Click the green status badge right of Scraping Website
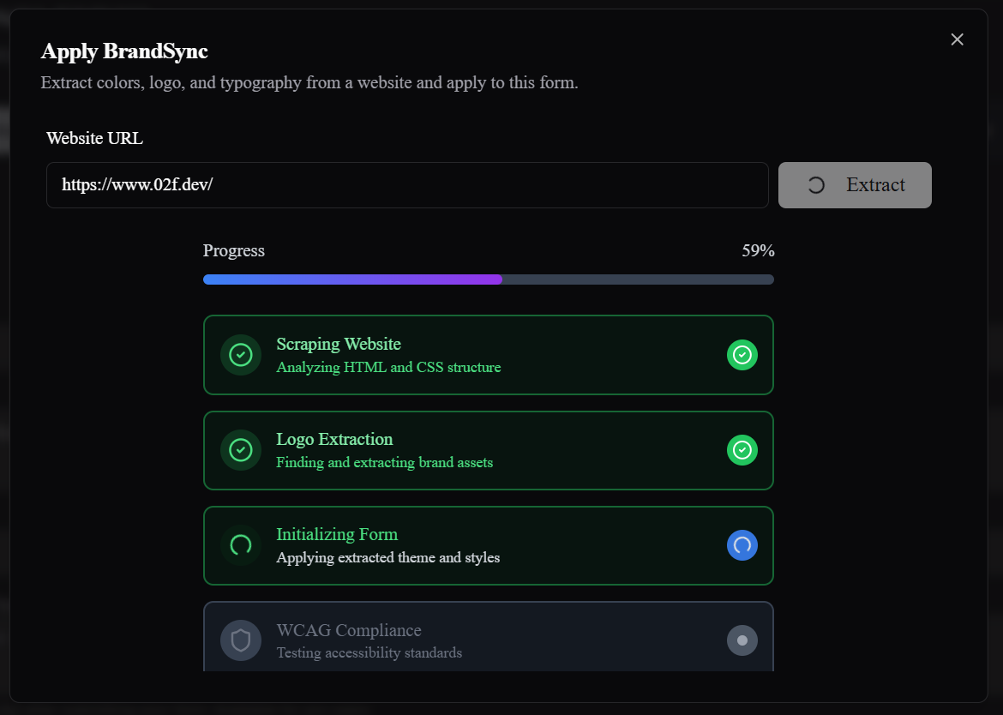Screen dimensions: 1003x715 [x=742, y=354]
